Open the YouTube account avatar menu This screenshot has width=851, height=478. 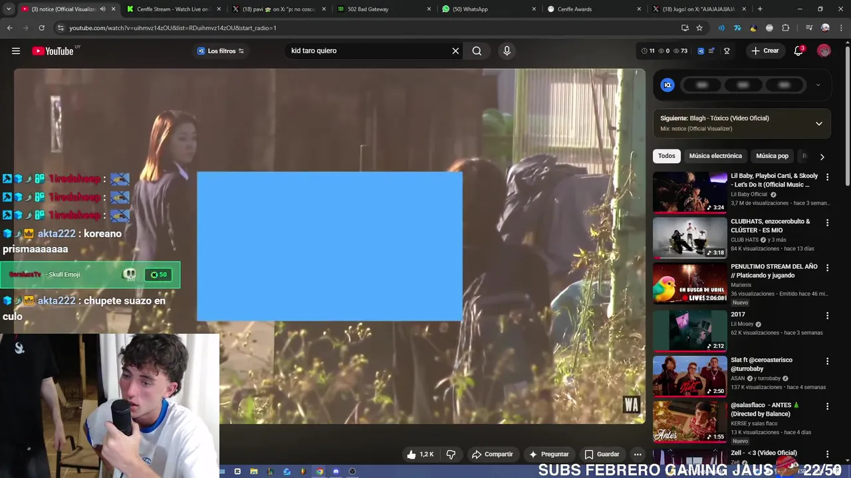click(x=824, y=51)
